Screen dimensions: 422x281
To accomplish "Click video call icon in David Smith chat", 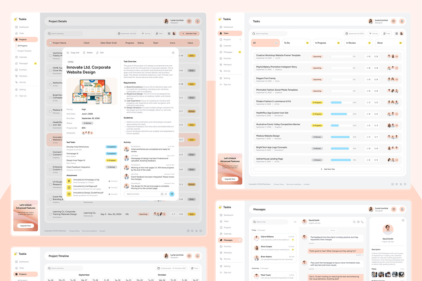I will [358, 222].
